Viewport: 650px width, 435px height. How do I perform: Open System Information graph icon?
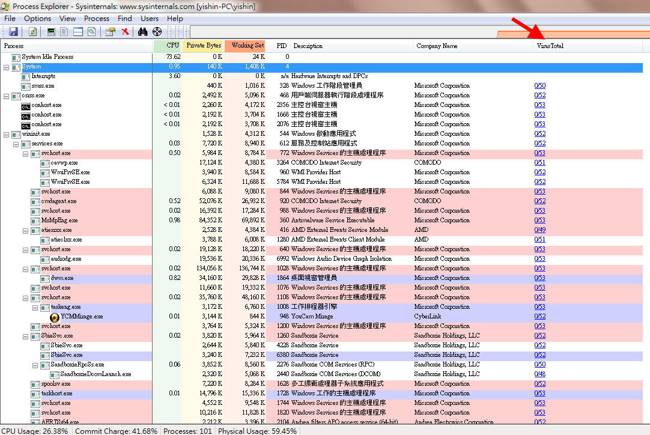pos(51,31)
